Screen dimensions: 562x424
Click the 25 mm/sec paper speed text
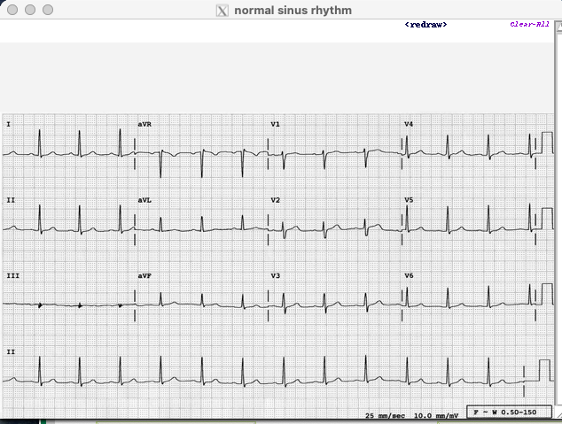click(x=386, y=414)
